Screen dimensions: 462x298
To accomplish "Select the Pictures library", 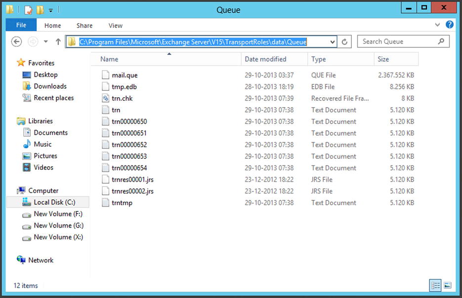I will [45, 155].
